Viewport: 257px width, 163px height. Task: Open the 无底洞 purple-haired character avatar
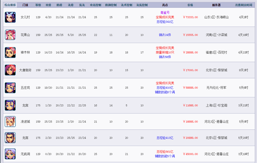pos(10,154)
